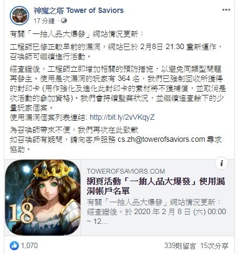The width and height of the screenshot is (237, 254).
Task: Click the Tower of Saviors profile avatar
Action: click(x=19, y=16)
